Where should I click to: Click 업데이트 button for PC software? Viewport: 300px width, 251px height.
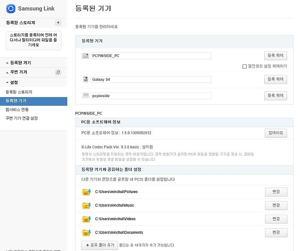[276, 133]
